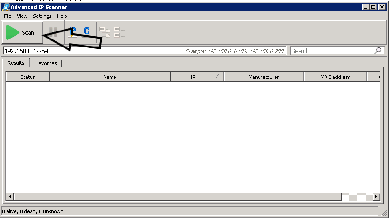Open the Settings menu
The height and width of the screenshot is (218, 390).
(42, 16)
